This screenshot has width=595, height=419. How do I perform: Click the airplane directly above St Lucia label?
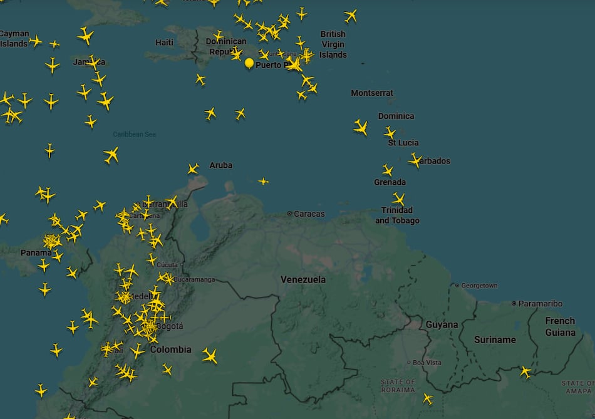click(390, 133)
